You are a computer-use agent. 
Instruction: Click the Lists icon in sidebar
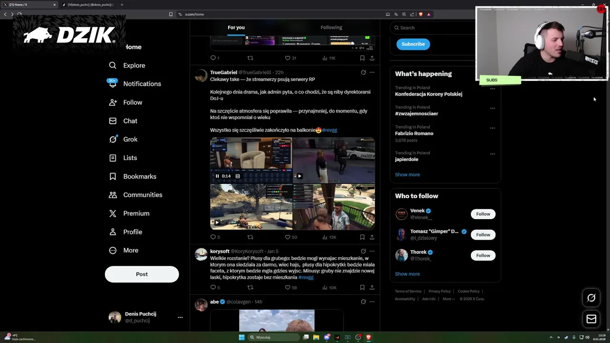click(x=112, y=158)
